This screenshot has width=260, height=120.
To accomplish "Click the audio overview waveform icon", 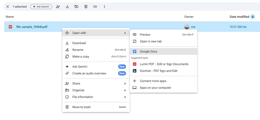I will [67, 73].
